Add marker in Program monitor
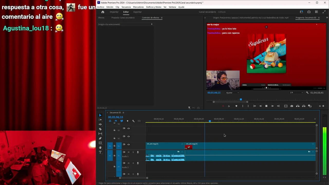 click(x=236, y=106)
